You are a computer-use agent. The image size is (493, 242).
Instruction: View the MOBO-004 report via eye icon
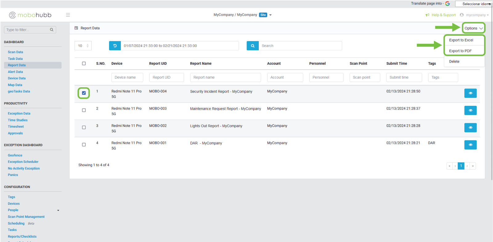click(x=470, y=93)
